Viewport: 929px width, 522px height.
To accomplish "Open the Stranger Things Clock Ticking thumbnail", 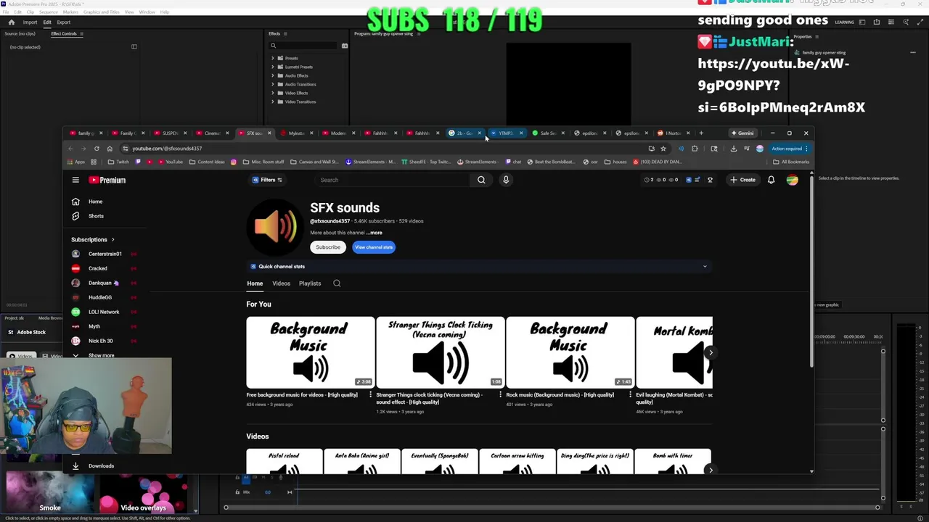I will pyautogui.click(x=441, y=352).
